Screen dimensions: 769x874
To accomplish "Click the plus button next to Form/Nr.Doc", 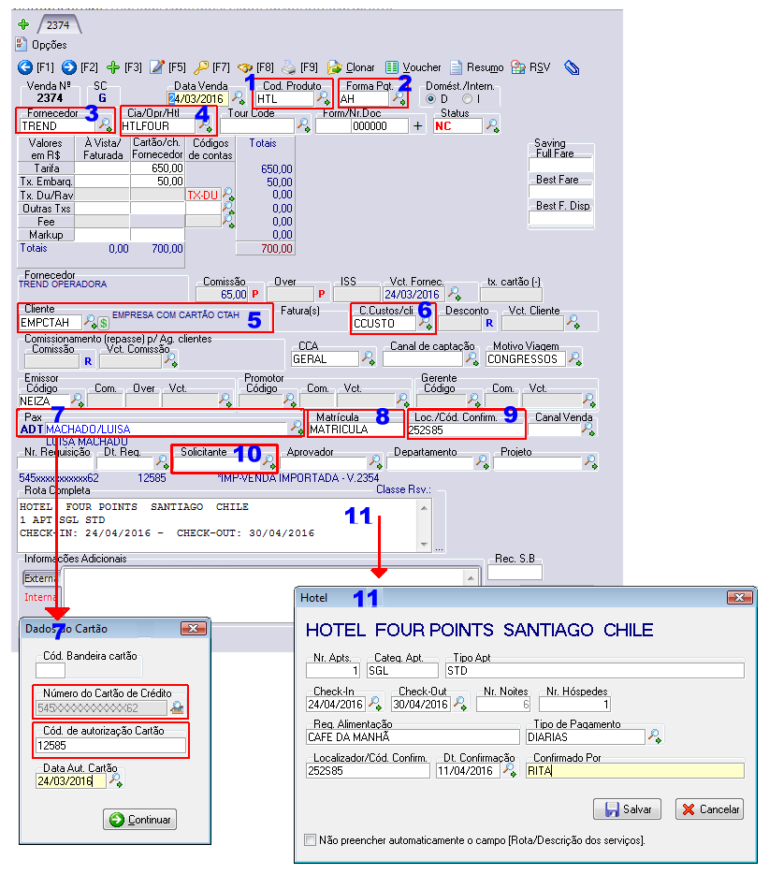I will 418,126.
